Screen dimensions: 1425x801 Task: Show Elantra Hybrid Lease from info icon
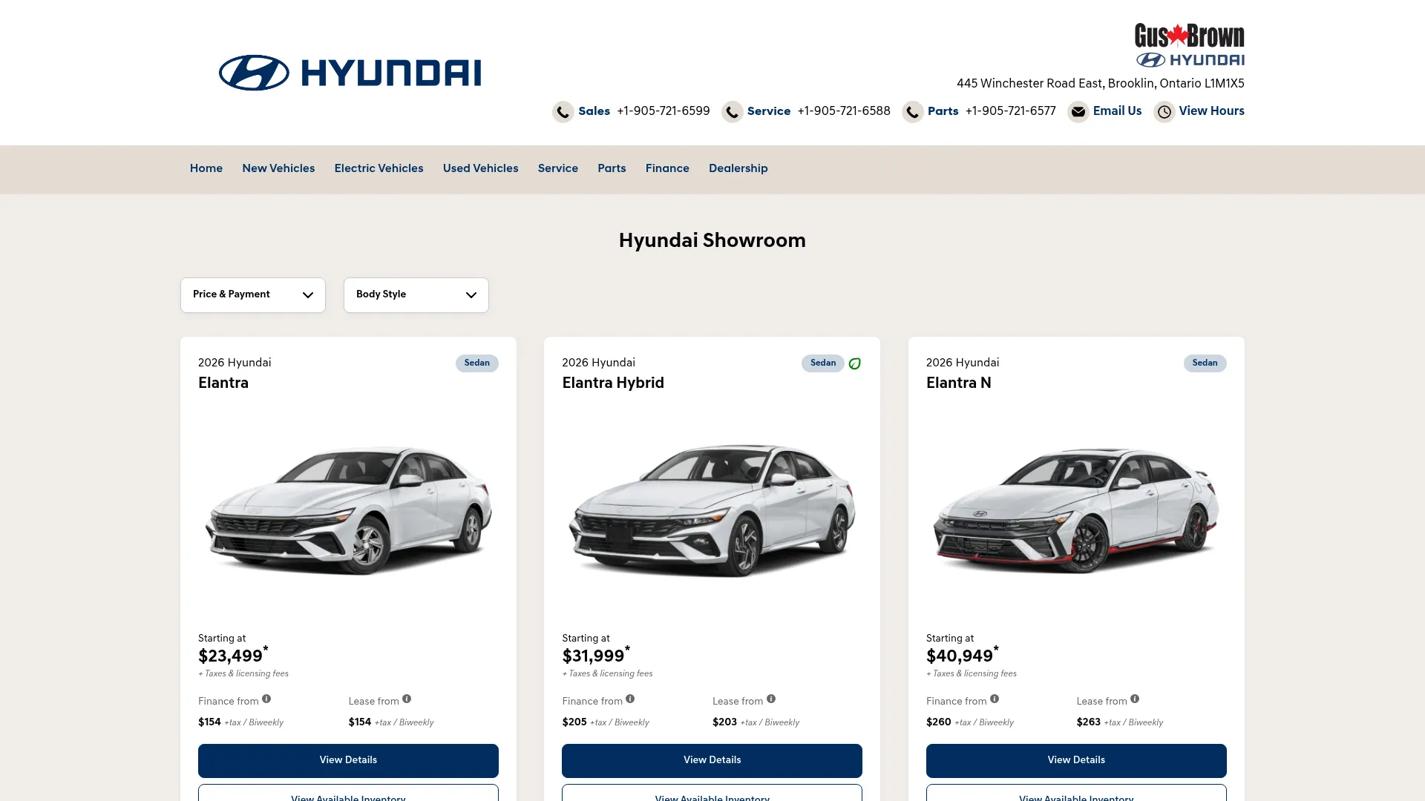pos(771,699)
